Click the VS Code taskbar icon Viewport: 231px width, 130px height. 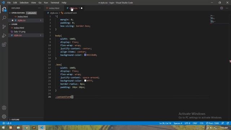pyautogui.click(x=42, y=127)
